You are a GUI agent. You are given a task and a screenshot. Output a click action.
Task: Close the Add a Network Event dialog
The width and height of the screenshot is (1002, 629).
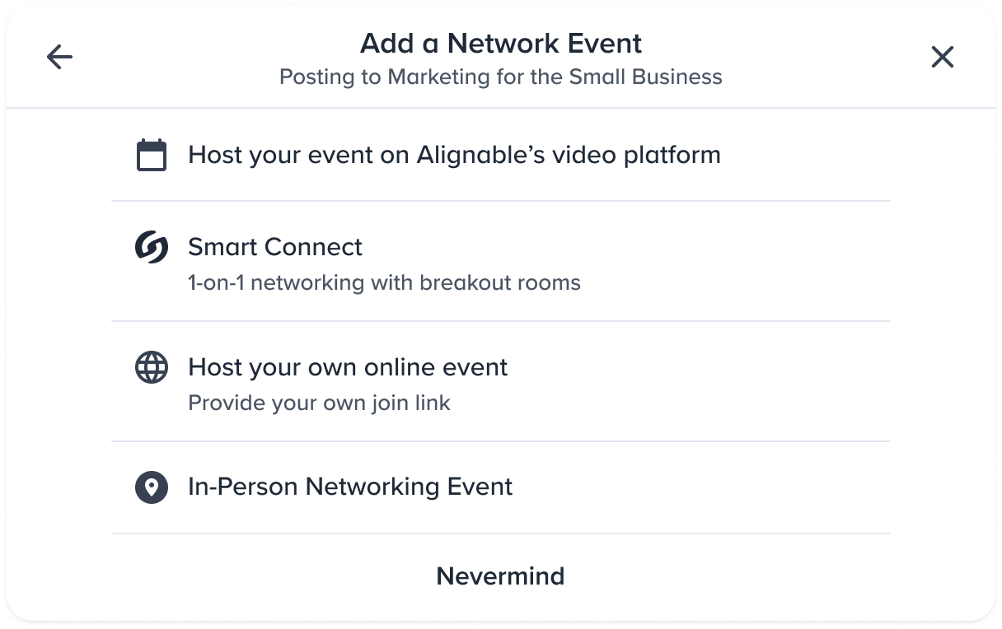click(942, 57)
